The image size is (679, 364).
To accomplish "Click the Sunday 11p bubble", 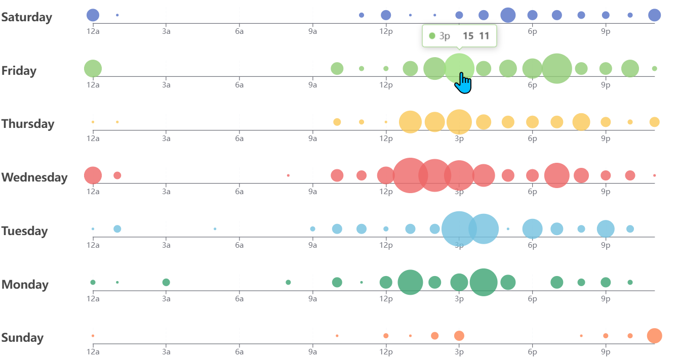I will [654, 336].
